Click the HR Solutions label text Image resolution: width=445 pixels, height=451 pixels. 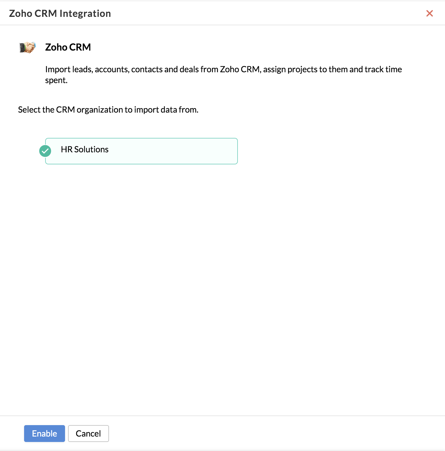[x=85, y=149]
